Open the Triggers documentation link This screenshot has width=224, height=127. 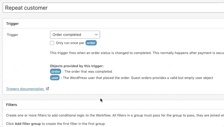[25, 89]
